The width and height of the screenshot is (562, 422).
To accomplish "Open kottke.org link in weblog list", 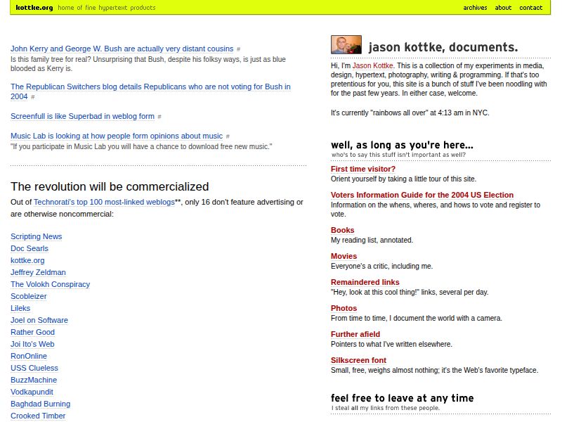I will tap(27, 260).
